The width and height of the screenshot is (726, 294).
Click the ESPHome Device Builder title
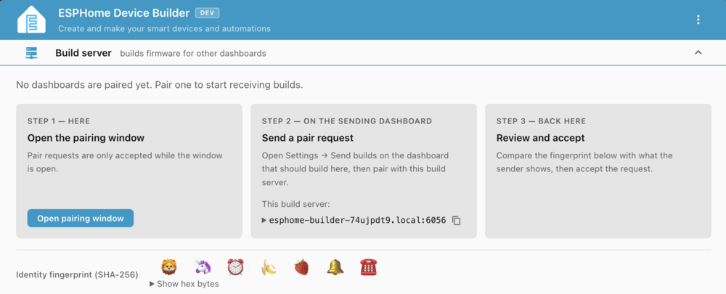click(x=124, y=13)
